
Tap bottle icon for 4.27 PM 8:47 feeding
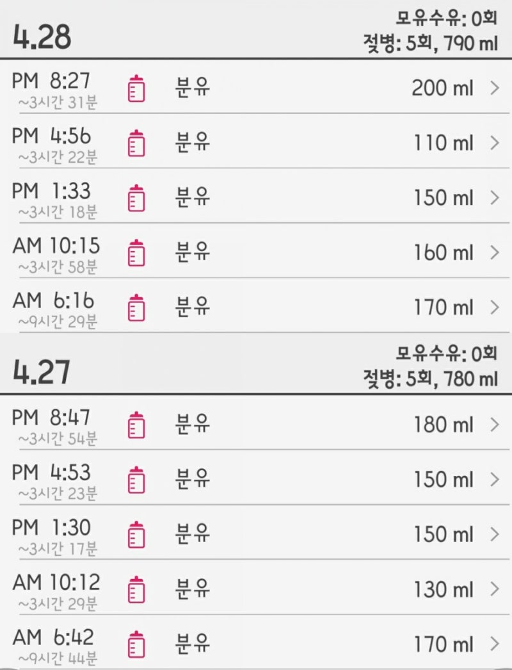tap(136, 425)
